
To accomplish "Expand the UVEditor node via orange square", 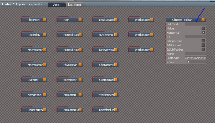I will coord(44,80).
